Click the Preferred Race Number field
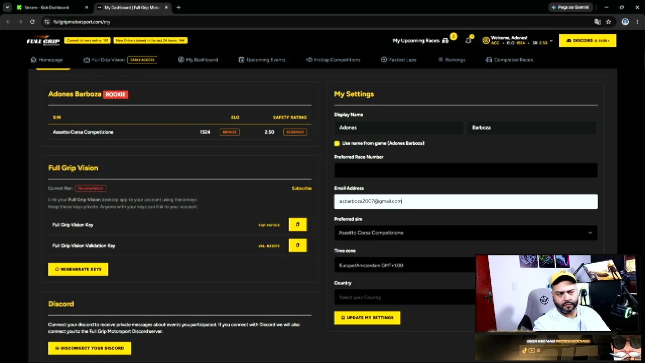Viewport: 645px width, 363px height. point(466,170)
